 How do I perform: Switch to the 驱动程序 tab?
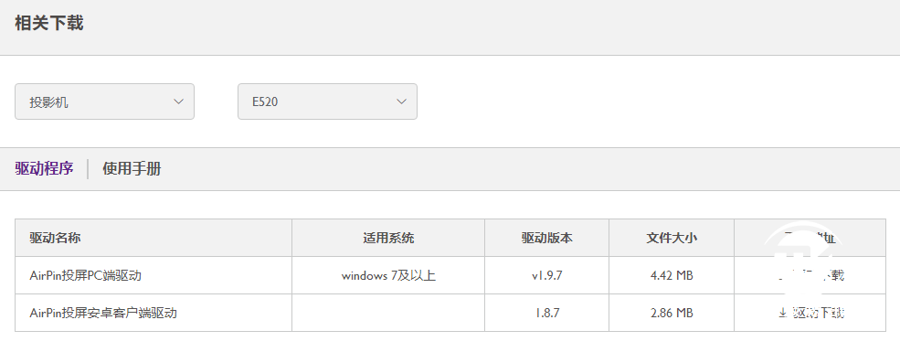pyautogui.click(x=44, y=169)
